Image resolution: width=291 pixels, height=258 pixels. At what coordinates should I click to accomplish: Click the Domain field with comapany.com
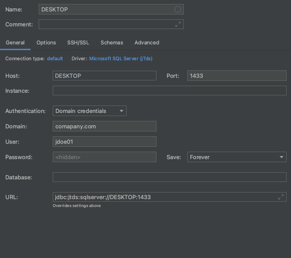(105, 126)
